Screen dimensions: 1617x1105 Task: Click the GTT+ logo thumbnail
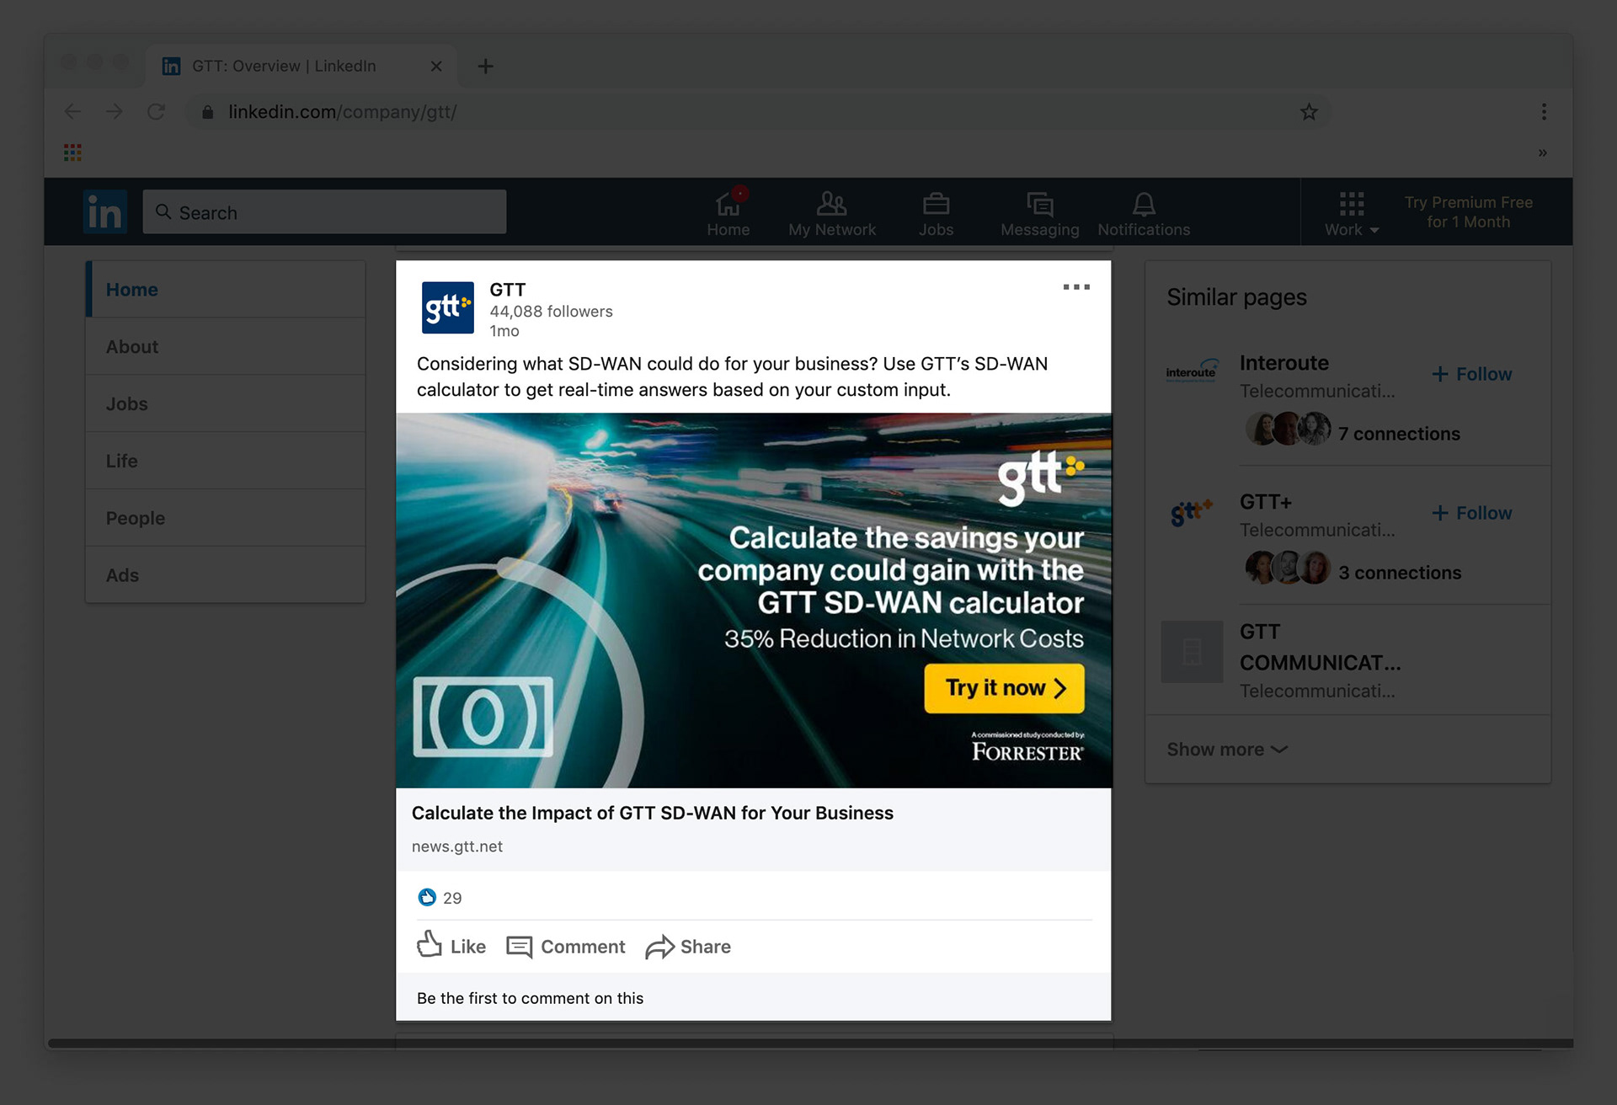pos(1192,511)
